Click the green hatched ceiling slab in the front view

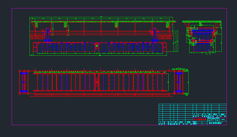(x=102, y=22)
